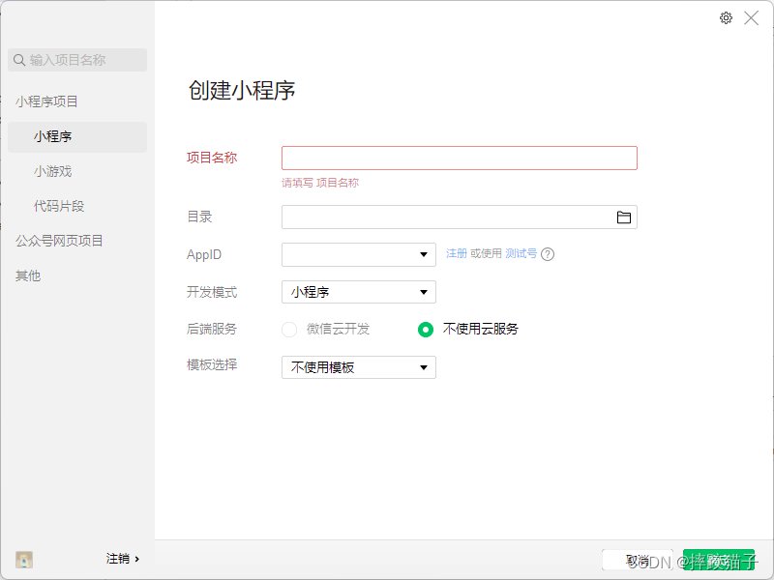
Task: Click the user avatar at bottom left
Action: pyautogui.click(x=23, y=559)
